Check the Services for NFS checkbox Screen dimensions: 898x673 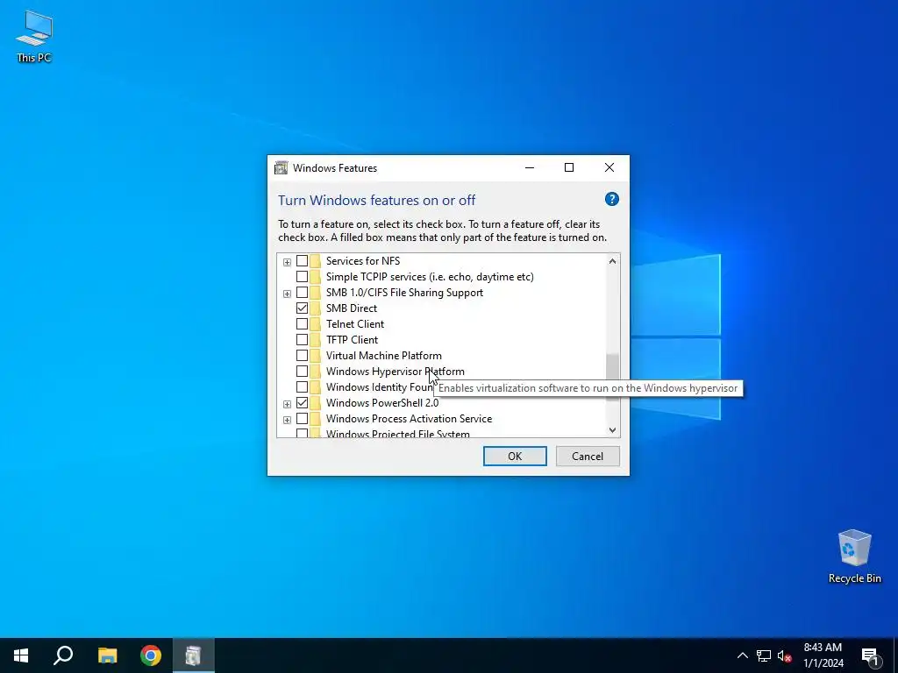pyautogui.click(x=302, y=261)
